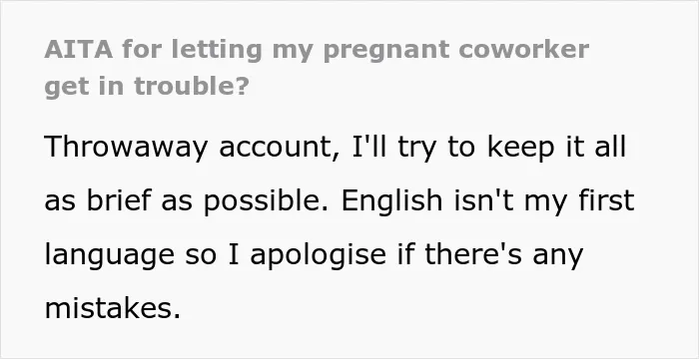Click the word "letting" in the title
Screen dimensions: 699x359
pyautogui.click(x=217, y=50)
